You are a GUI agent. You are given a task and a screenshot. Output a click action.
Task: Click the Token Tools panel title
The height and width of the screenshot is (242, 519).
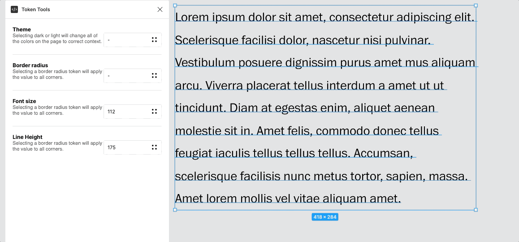36,9
